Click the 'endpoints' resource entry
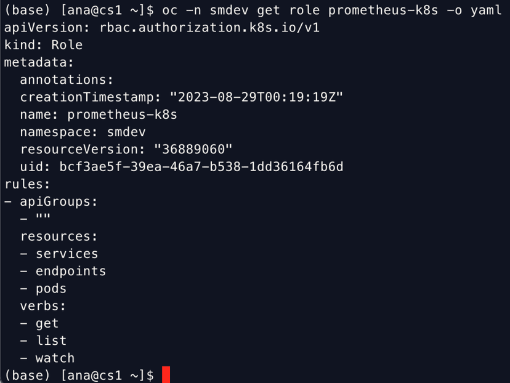Screen dimensions: 510x383 tap(71, 271)
